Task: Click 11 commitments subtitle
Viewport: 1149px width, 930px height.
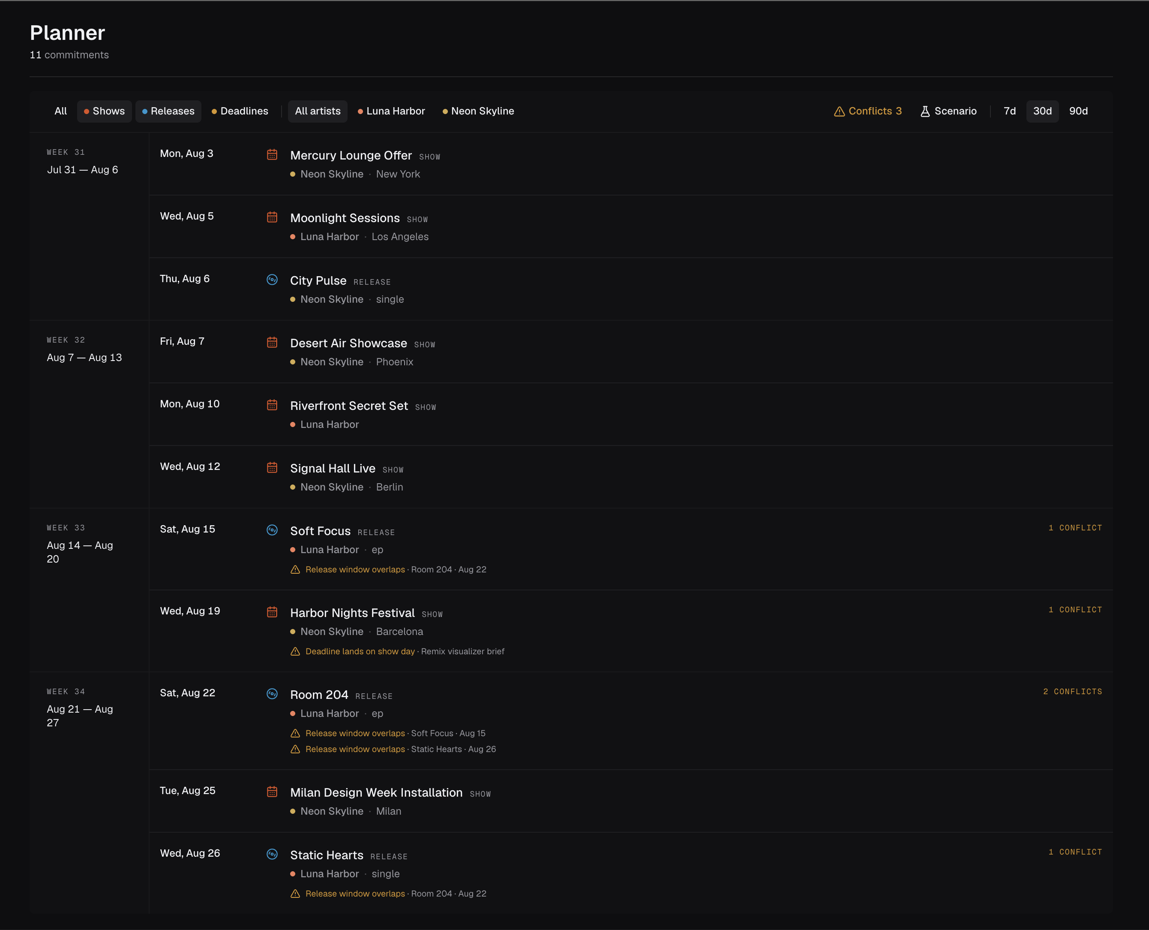Action: 69,55
